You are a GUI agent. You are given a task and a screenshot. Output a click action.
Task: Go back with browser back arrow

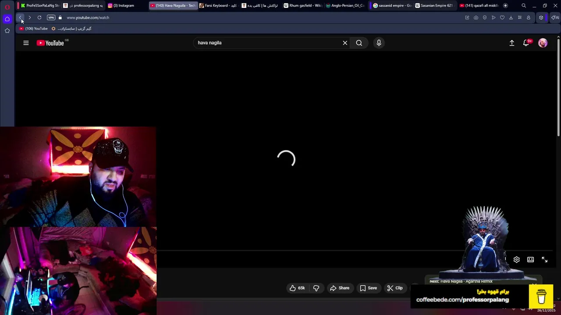[x=20, y=17]
